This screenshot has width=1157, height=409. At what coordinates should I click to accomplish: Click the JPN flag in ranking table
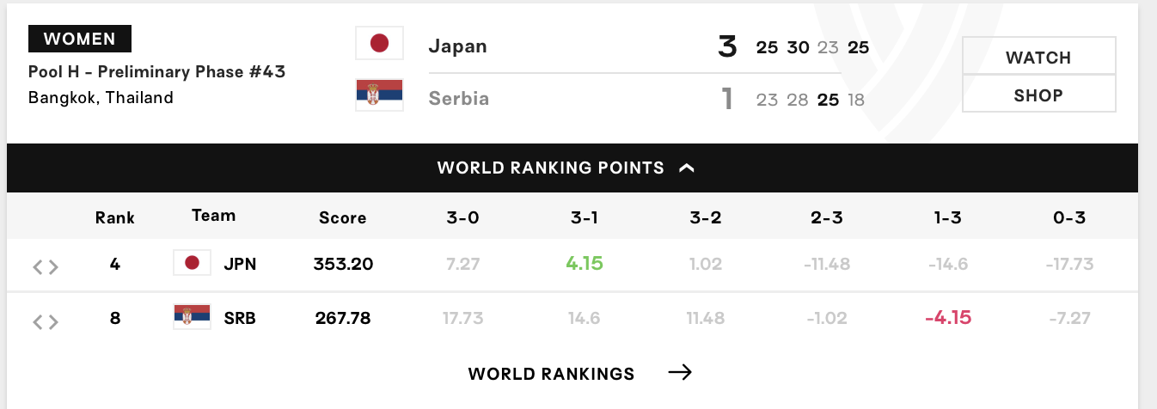point(192,263)
